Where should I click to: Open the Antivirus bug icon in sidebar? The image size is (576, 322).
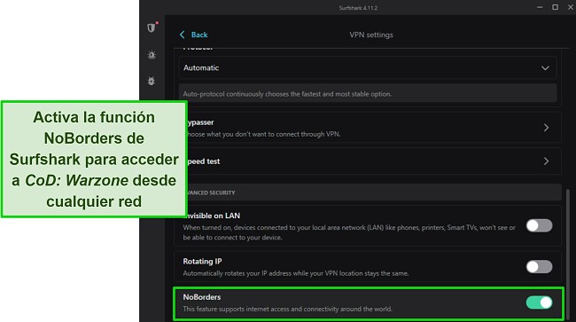point(152,81)
